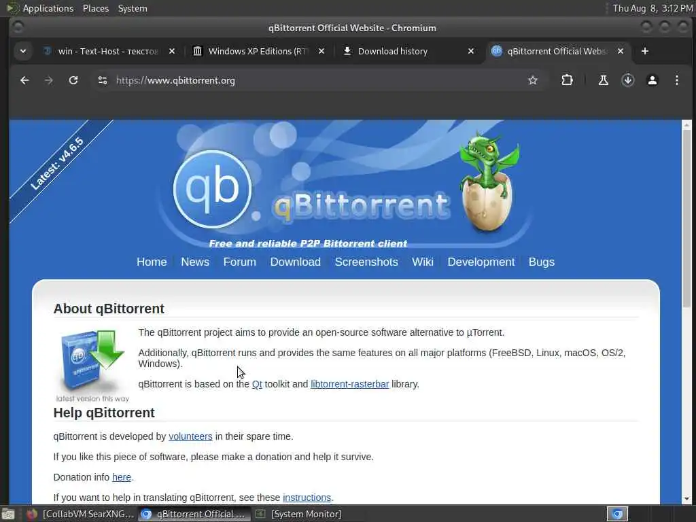Open Chromium three-dot menu

point(676,80)
